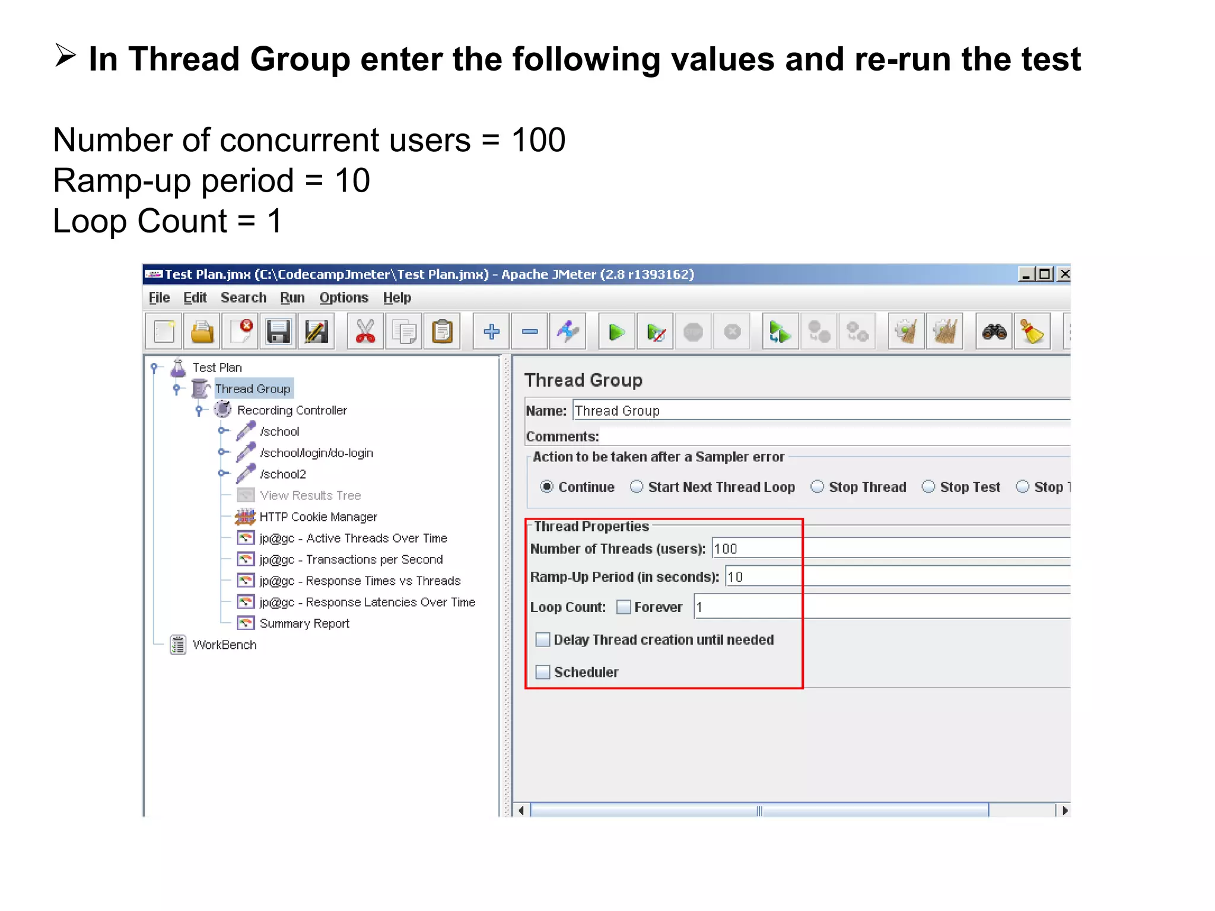Select jp@gc - Response Latencies Over Time
The width and height of the screenshot is (1215, 911).
pyautogui.click(x=367, y=602)
